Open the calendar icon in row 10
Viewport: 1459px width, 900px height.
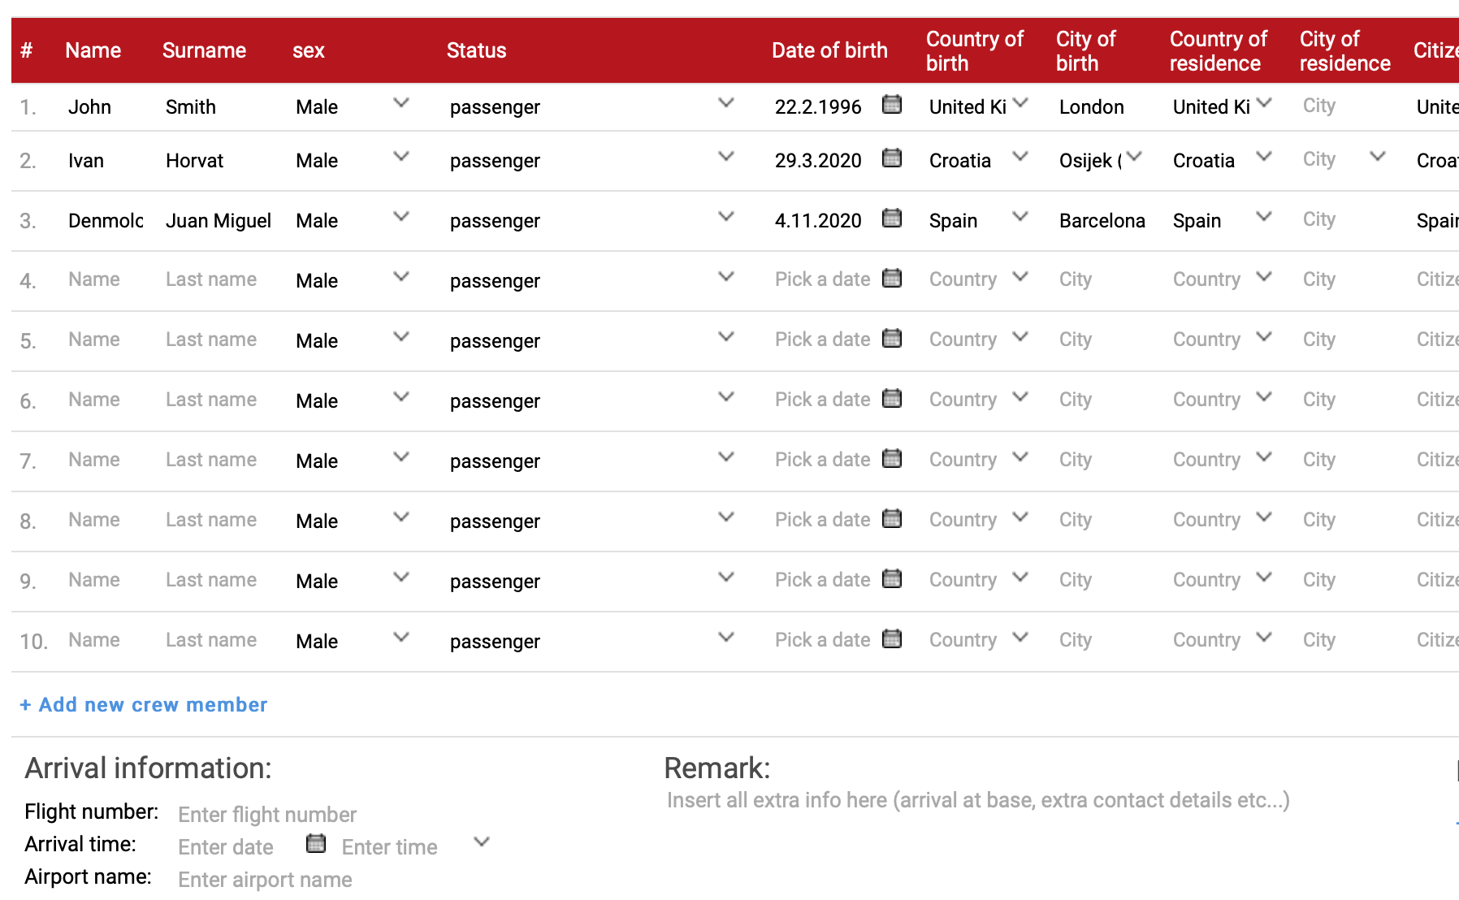pyautogui.click(x=892, y=639)
